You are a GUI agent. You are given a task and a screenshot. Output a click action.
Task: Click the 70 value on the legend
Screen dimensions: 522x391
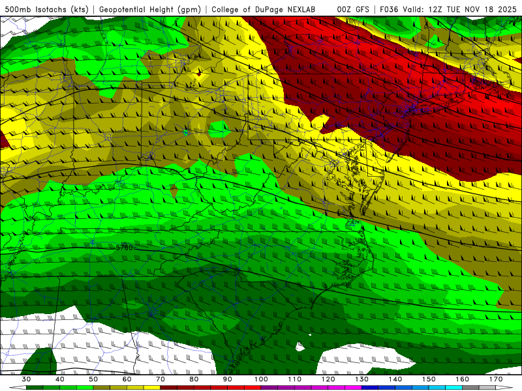(x=161, y=379)
